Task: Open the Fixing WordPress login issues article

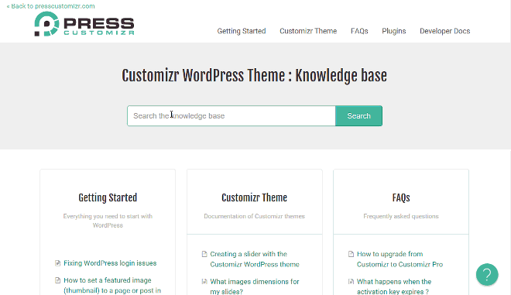Action: (110, 263)
